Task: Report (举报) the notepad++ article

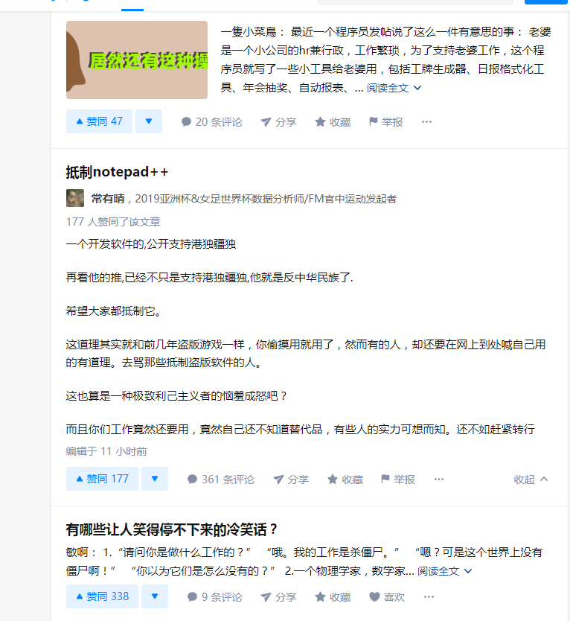Action: click(x=398, y=480)
